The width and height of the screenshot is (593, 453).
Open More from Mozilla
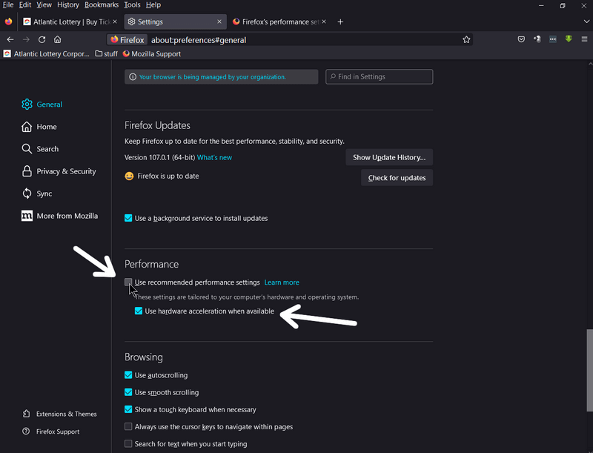60,216
